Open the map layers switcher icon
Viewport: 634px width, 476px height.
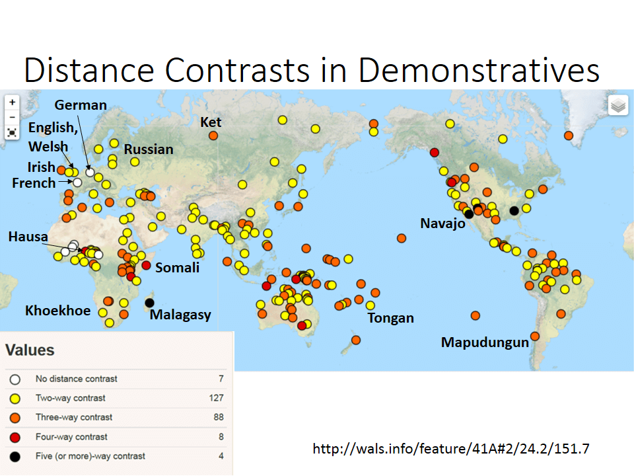click(618, 106)
